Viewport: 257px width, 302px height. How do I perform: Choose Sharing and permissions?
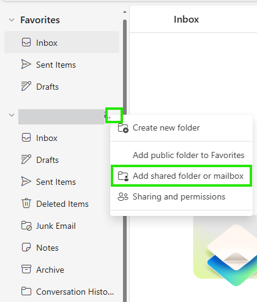181,196
